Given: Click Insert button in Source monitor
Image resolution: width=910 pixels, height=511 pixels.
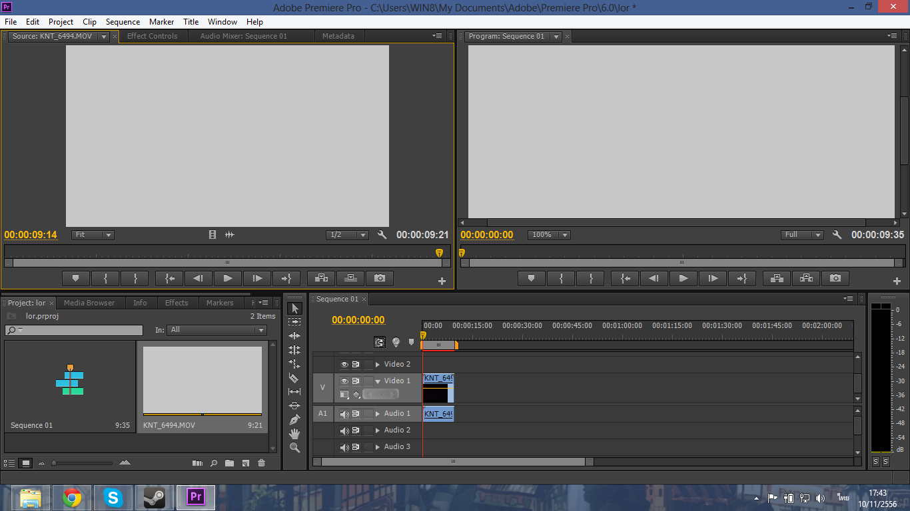Looking at the screenshot, I should pos(321,278).
